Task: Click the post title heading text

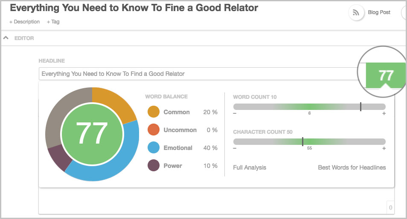Action: click(134, 8)
